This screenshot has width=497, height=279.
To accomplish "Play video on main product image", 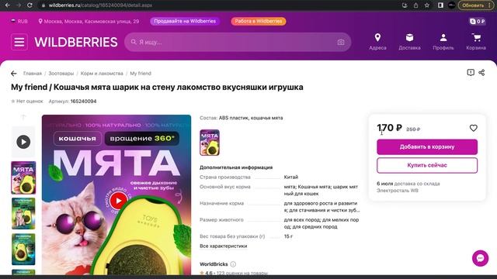I will (118, 201).
